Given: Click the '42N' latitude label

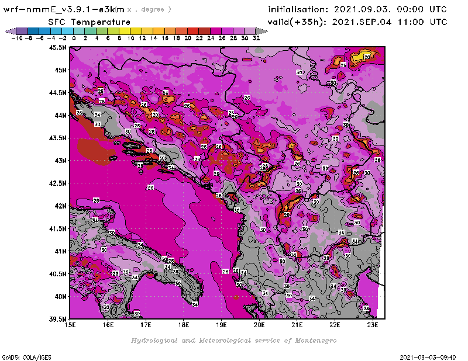Looking at the screenshot, I should tap(60, 206).
